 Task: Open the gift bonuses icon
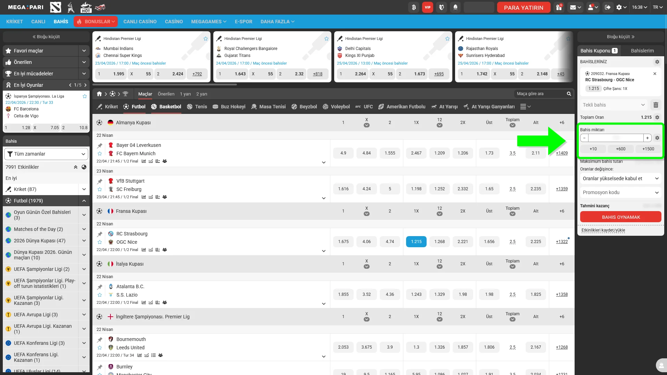point(559,7)
